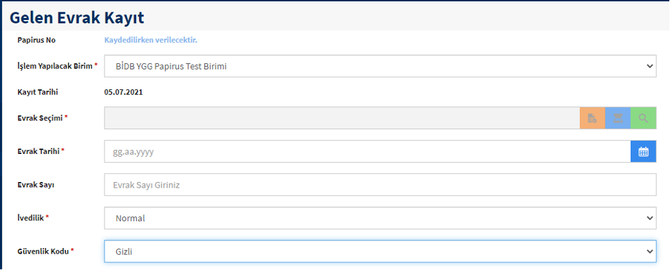Screen dimensions: 670x270
Task: Open the Güvenlik Kodu dropdown showing Gizli
Action: (380, 251)
